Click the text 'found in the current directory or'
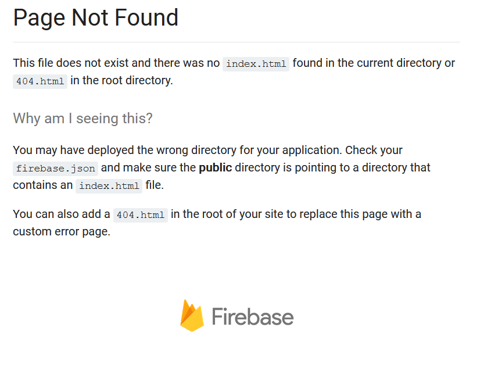The image size is (498, 365). 374,63
